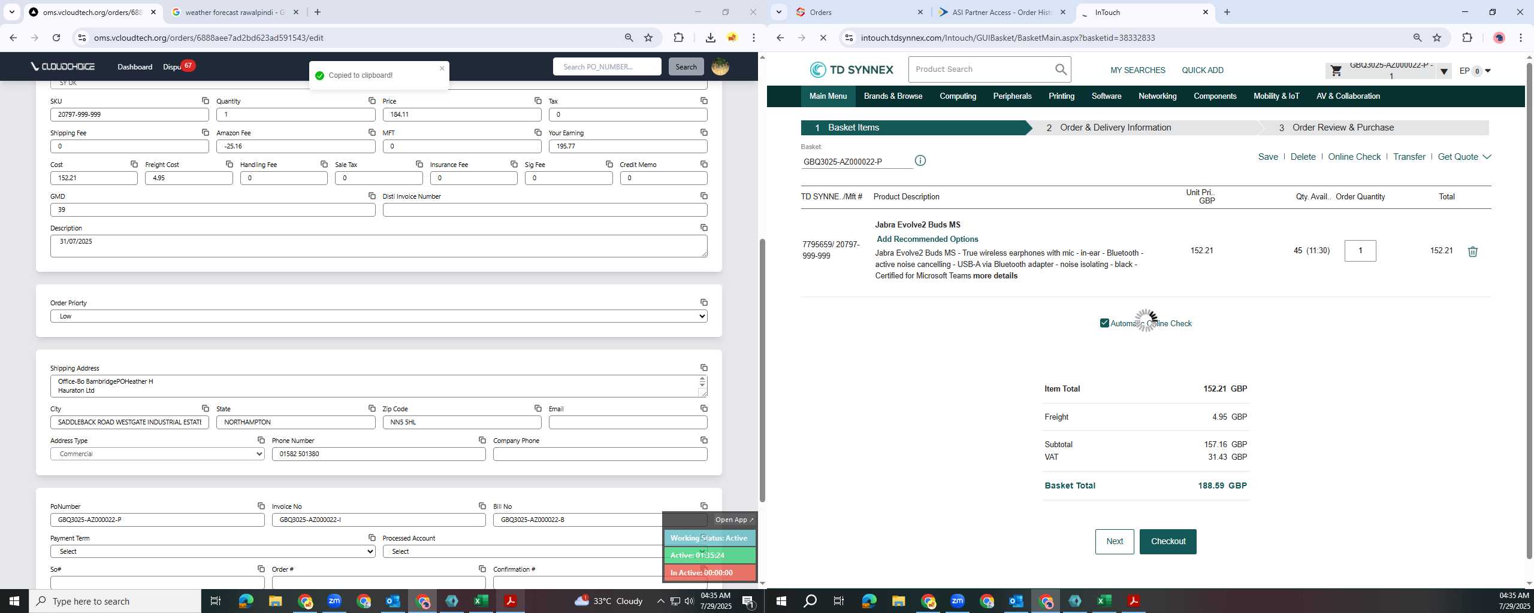Copy the Description field value
1534x613 pixels.
click(703, 227)
